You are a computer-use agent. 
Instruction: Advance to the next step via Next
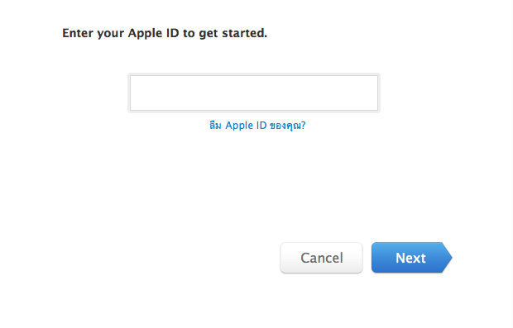[x=411, y=258]
